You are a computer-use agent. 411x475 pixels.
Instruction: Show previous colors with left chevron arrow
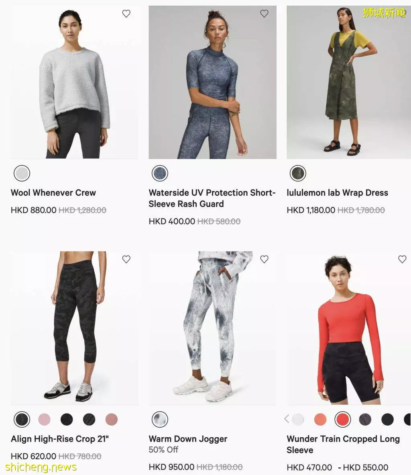coord(287,419)
